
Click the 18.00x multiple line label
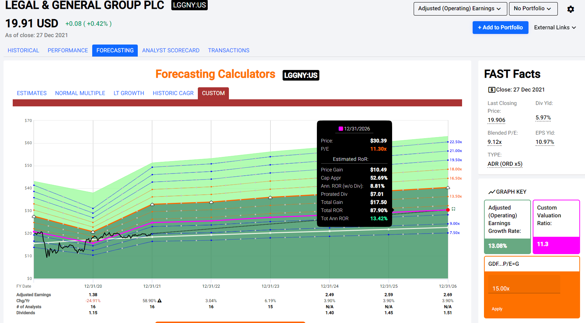[x=456, y=169]
